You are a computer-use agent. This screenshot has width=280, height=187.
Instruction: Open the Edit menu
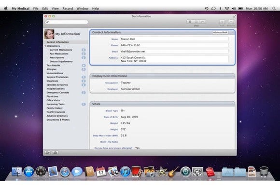pos(45,8)
